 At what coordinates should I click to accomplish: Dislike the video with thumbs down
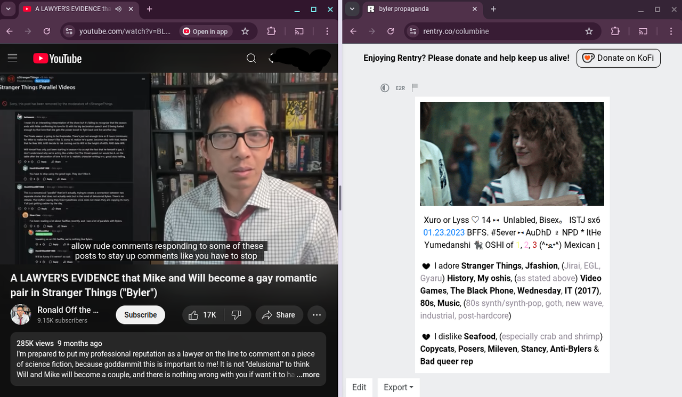point(237,315)
